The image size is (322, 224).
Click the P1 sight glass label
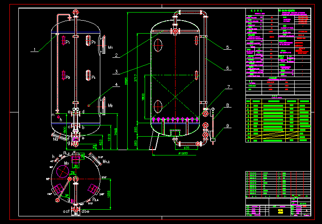(x=67, y=43)
